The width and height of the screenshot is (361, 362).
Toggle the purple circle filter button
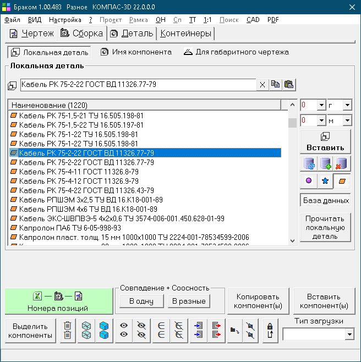tap(309, 181)
